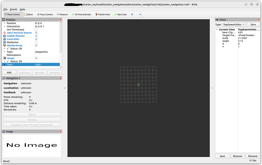The width and height of the screenshot is (262, 165).
Task: Activate 2D Pose Estimate tool
Action: pos(81,14)
